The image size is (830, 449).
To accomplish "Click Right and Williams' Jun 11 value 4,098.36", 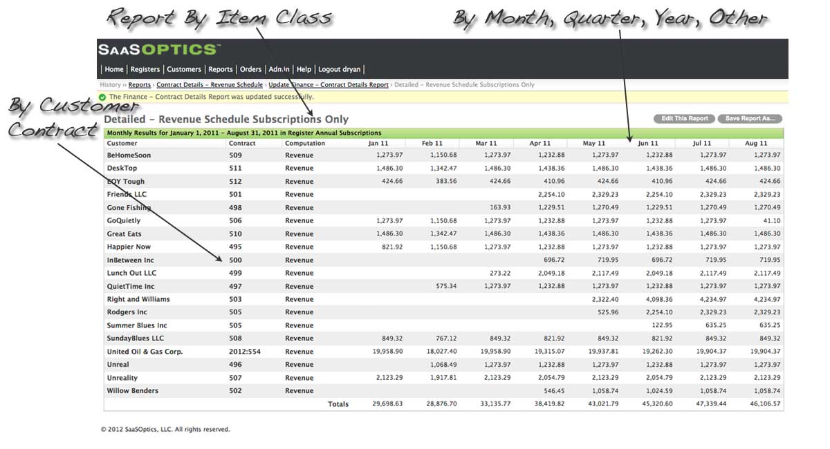I will pos(659,300).
